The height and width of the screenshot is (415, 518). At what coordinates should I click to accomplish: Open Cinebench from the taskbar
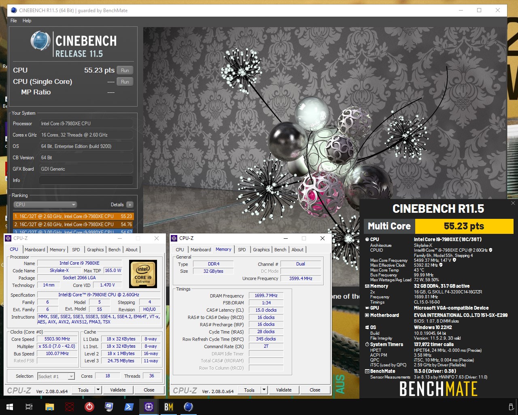(x=188, y=406)
